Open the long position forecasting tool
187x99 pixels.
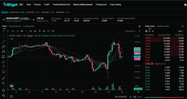(x=4, y=57)
